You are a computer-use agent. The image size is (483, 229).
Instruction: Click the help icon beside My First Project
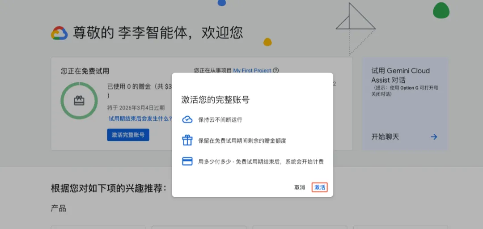[275, 70]
